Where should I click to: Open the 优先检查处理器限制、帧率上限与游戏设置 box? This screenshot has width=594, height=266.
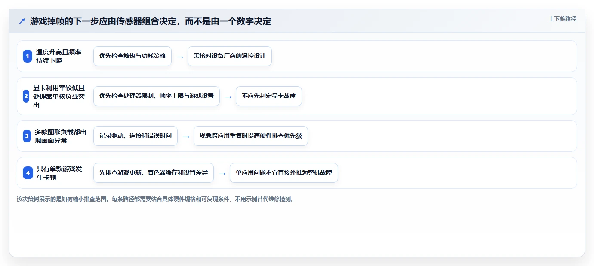(x=157, y=96)
